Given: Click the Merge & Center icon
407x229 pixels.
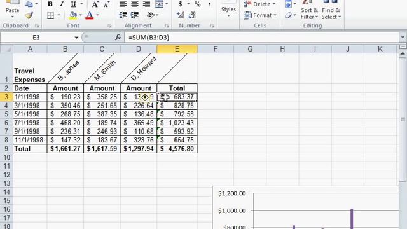Looking at the screenshot, I should click(x=159, y=4).
